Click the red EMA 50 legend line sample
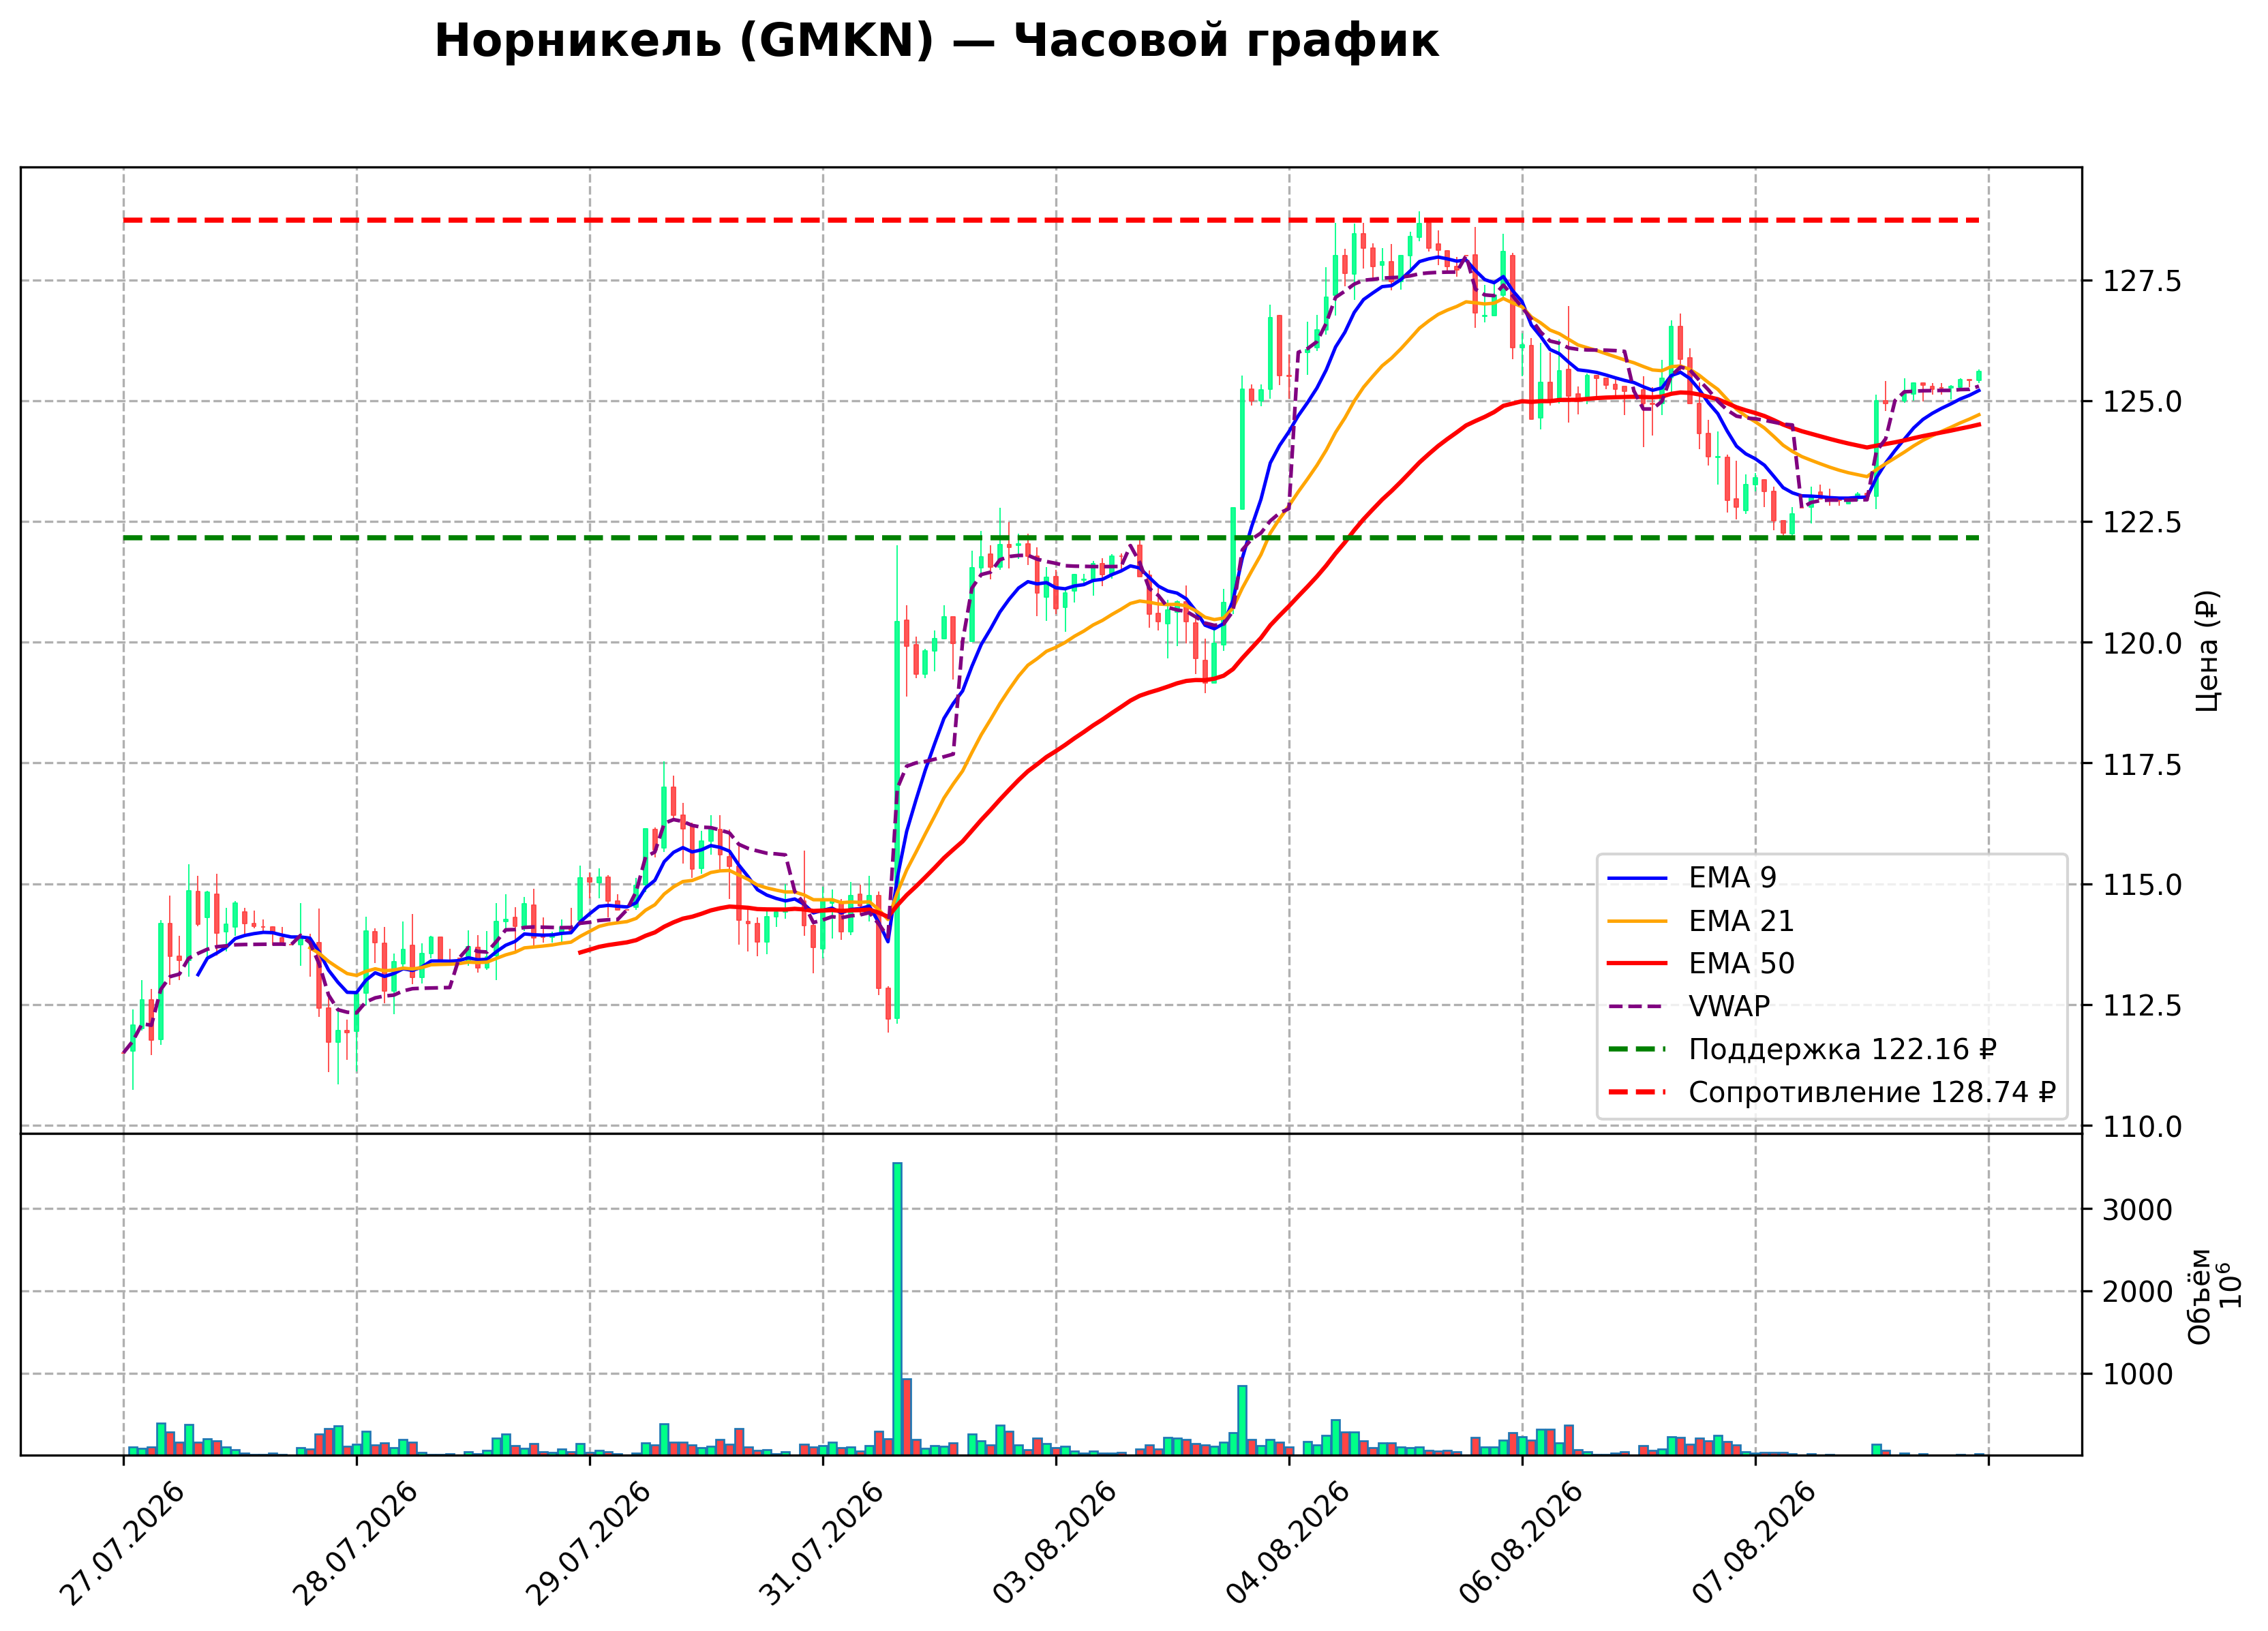Screen dimensions: 2268x1631 [1637, 964]
